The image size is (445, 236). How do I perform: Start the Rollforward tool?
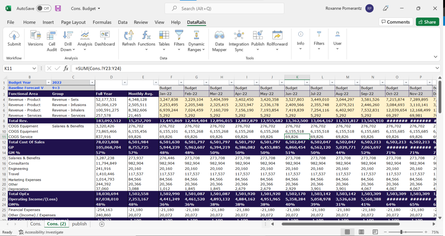click(x=277, y=41)
